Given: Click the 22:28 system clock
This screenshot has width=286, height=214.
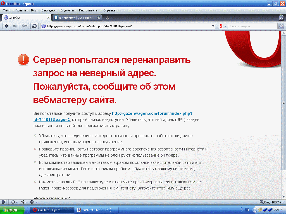Looking at the screenshot, I should pyautogui.click(x=278, y=210).
